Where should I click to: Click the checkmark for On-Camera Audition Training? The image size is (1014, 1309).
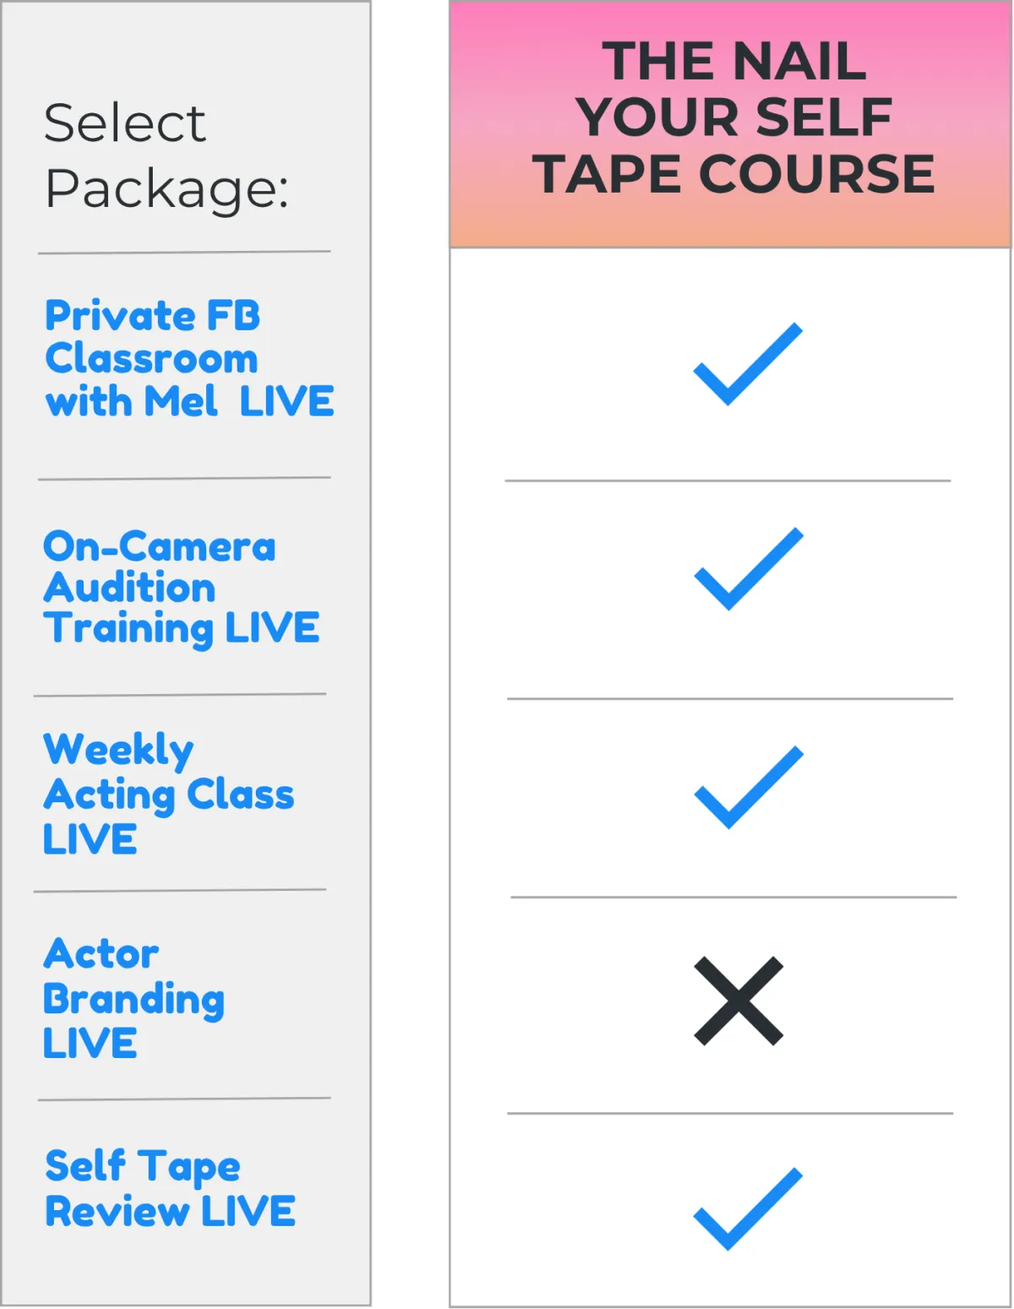tap(749, 569)
